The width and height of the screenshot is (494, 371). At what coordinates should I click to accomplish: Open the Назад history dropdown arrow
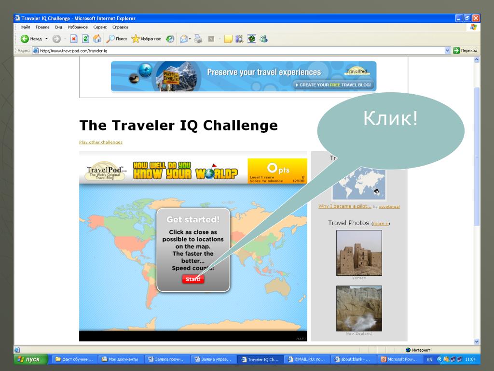click(47, 39)
